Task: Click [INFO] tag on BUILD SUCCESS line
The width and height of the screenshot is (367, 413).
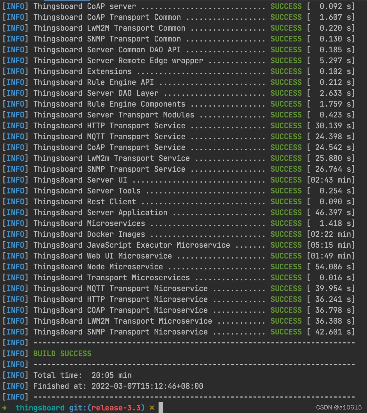Action: (x=15, y=354)
